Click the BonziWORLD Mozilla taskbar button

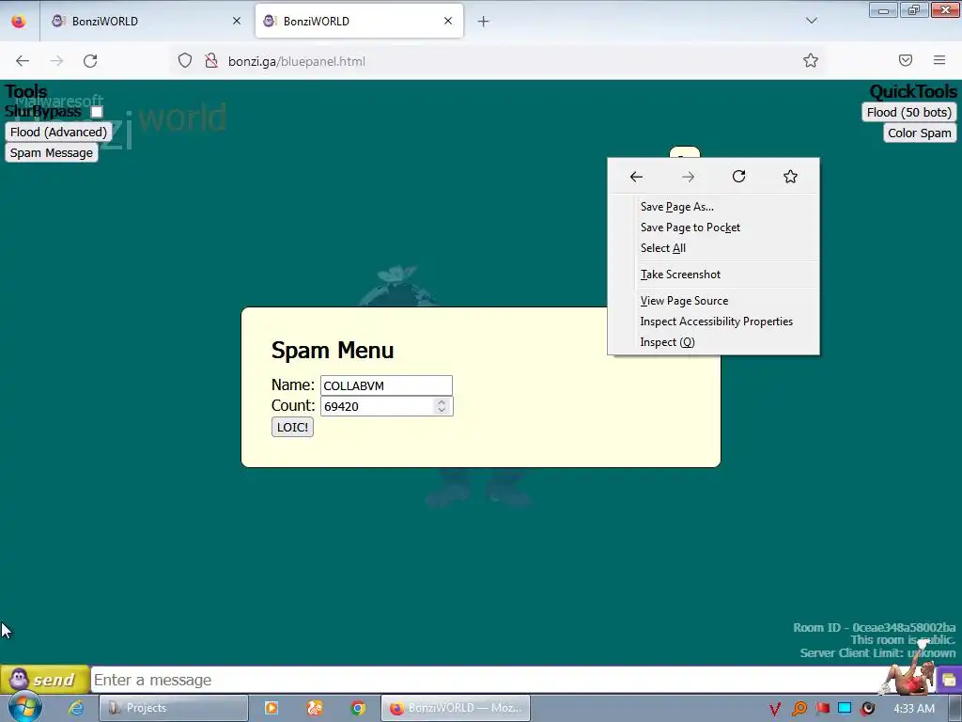click(x=456, y=708)
